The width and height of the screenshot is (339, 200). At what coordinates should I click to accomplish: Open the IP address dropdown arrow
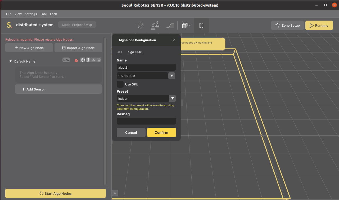(x=172, y=76)
